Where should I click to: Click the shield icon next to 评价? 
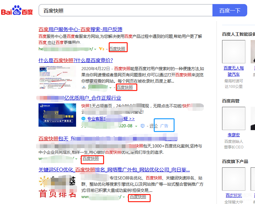143,126
